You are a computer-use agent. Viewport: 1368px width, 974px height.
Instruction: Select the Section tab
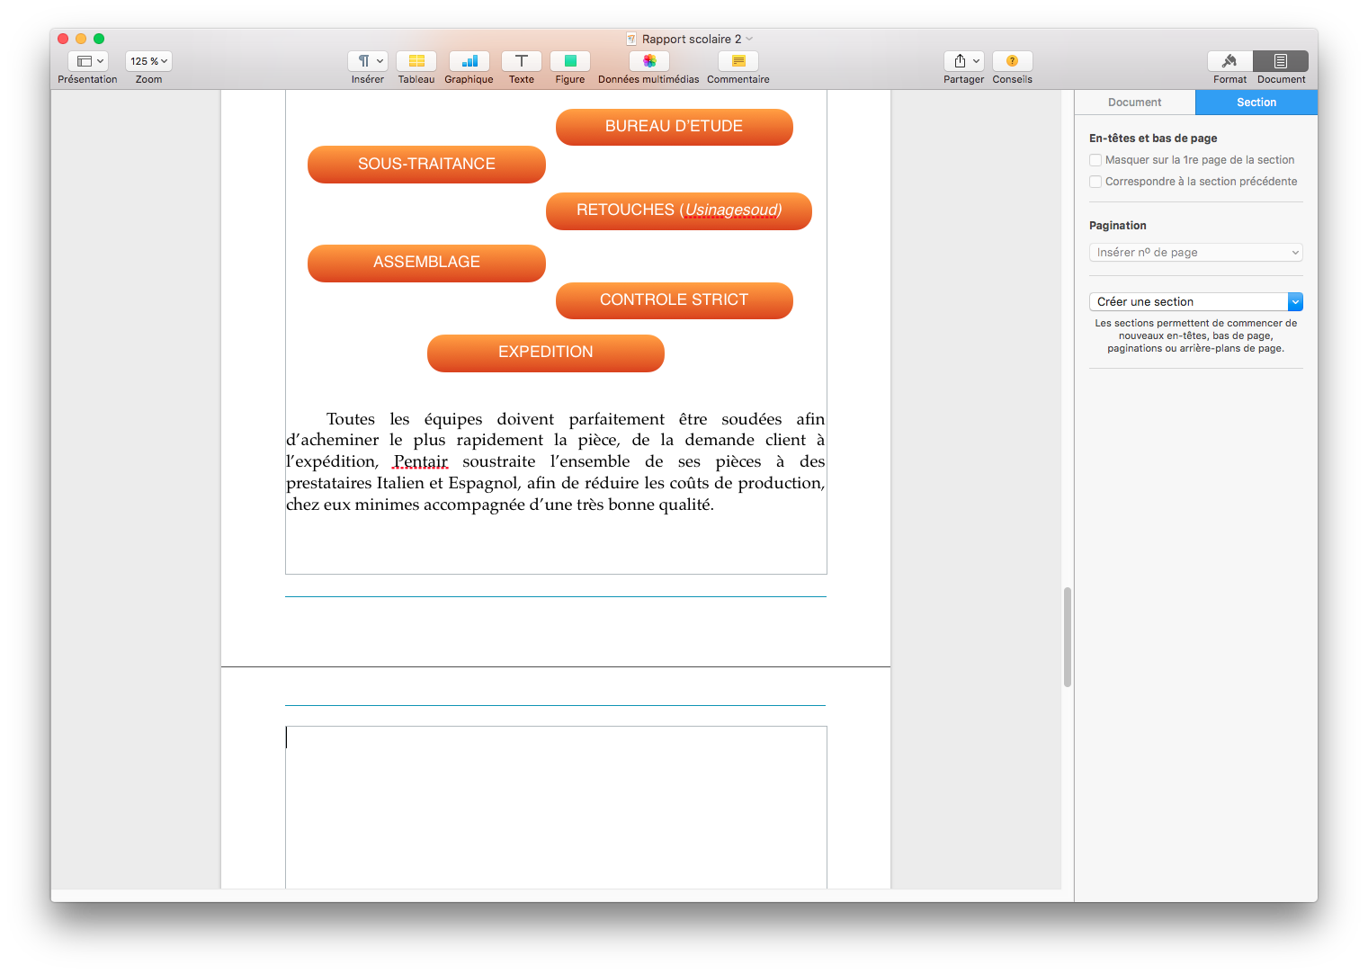[x=1256, y=103]
